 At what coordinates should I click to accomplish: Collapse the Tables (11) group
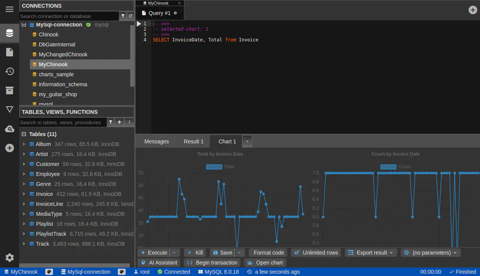(x=24, y=134)
